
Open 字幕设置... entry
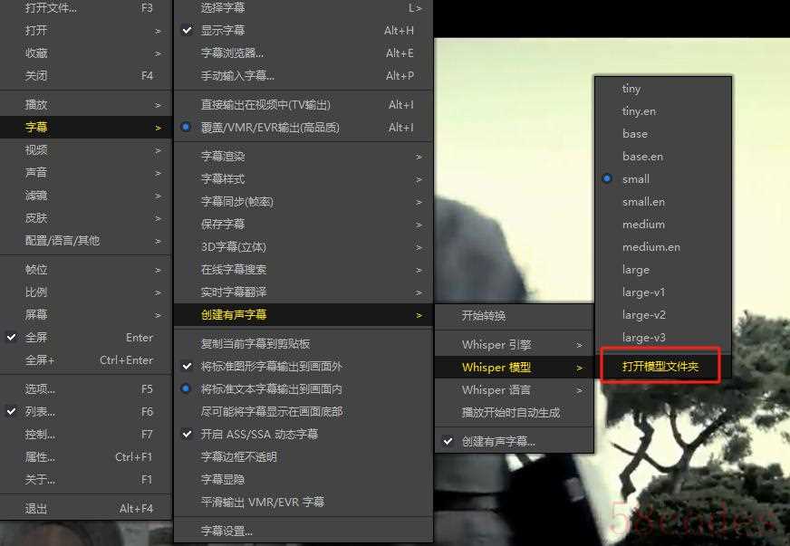(303, 531)
